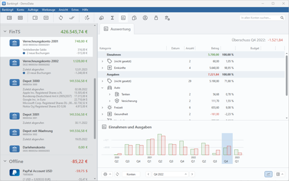Go to previous period with left arrow
Image resolution: width=289 pixels, height=181 pixels.
click(x=148, y=174)
